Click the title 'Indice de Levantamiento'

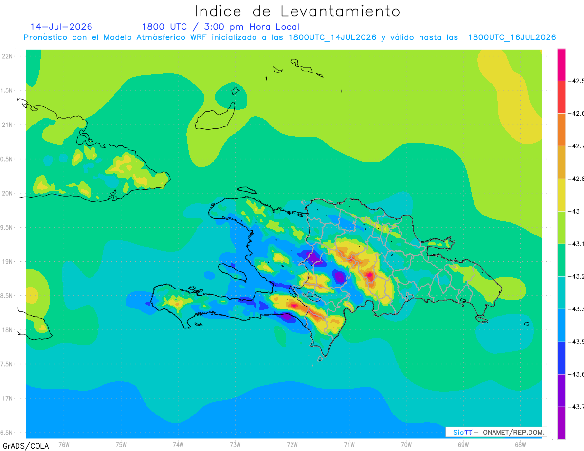pyautogui.click(x=297, y=11)
